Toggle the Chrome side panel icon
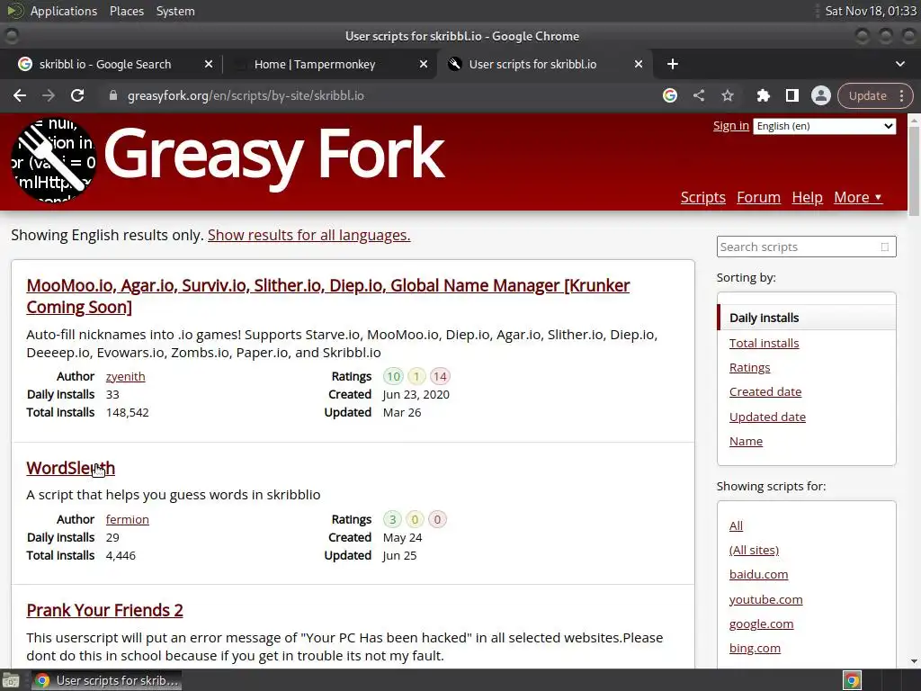This screenshot has height=691, width=921. point(791,95)
